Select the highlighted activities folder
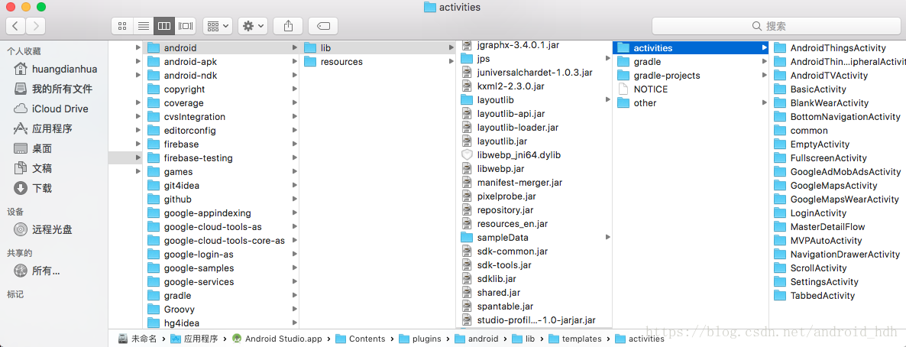The width and height of the screenshot is (906, 347). tap(691, 48)
